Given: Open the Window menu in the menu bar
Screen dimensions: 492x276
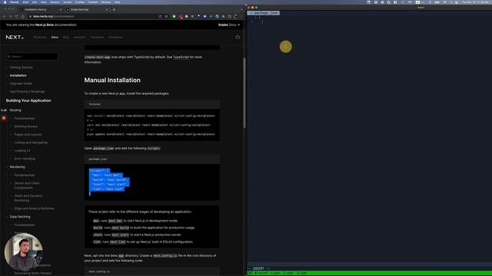Looking at the screenshot, I should click(x=106, y=2).
